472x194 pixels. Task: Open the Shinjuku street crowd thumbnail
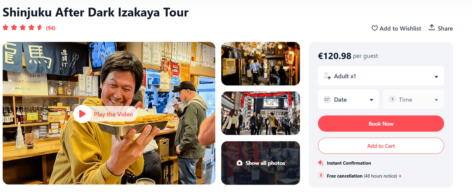pyautogui.click(x=261, y=113)
